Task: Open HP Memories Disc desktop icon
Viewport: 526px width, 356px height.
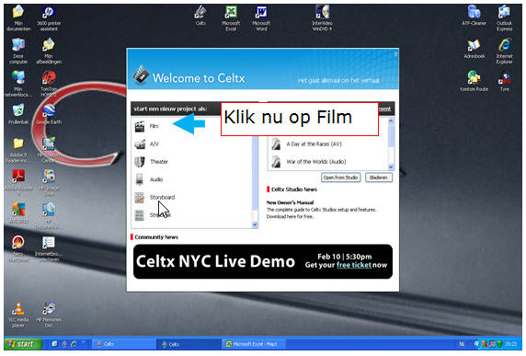Action: coord(49,315)
